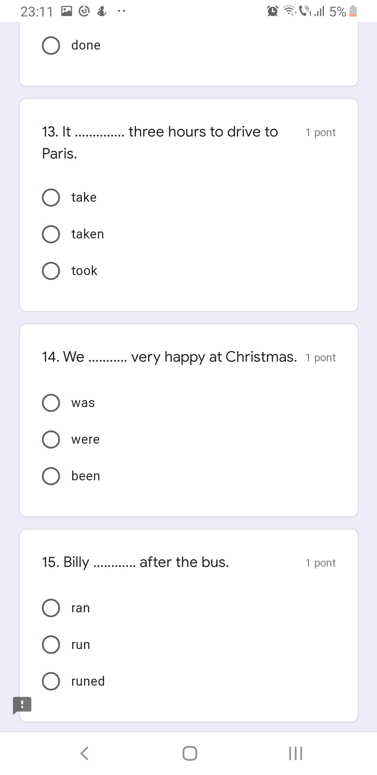
Task: Open the recent apps overview
Action: [295, 753]
